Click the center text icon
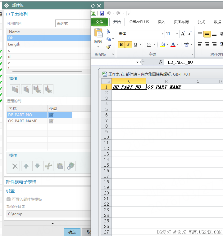223x236 pixels. click(207, 44)
